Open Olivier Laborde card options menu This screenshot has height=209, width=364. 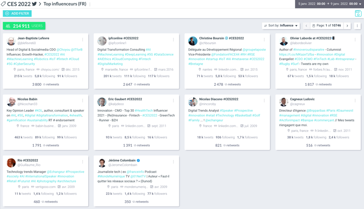355,40
